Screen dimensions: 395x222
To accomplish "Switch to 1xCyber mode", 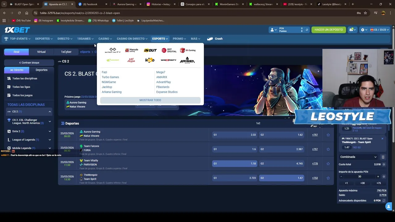I will pos(66,52).
